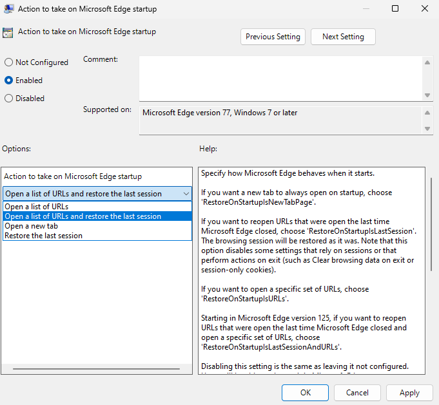Viewport: 439px width, 405px height.
Task: Go to Previous Setting
Action: (x=273, y=37)
